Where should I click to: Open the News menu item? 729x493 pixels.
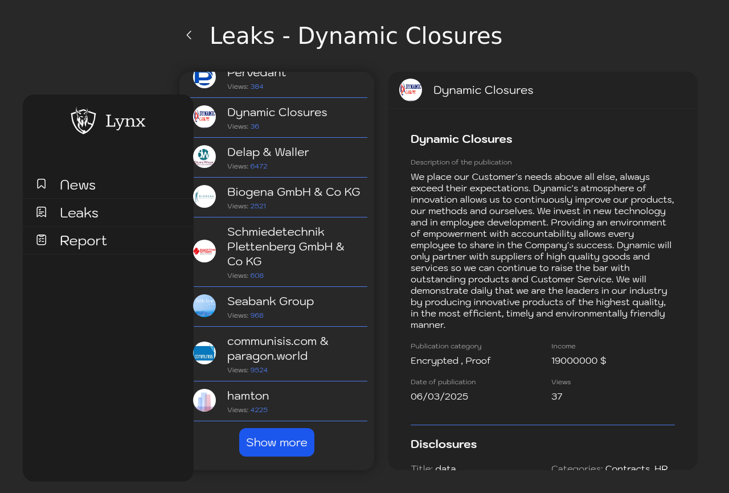coord(108,184)
